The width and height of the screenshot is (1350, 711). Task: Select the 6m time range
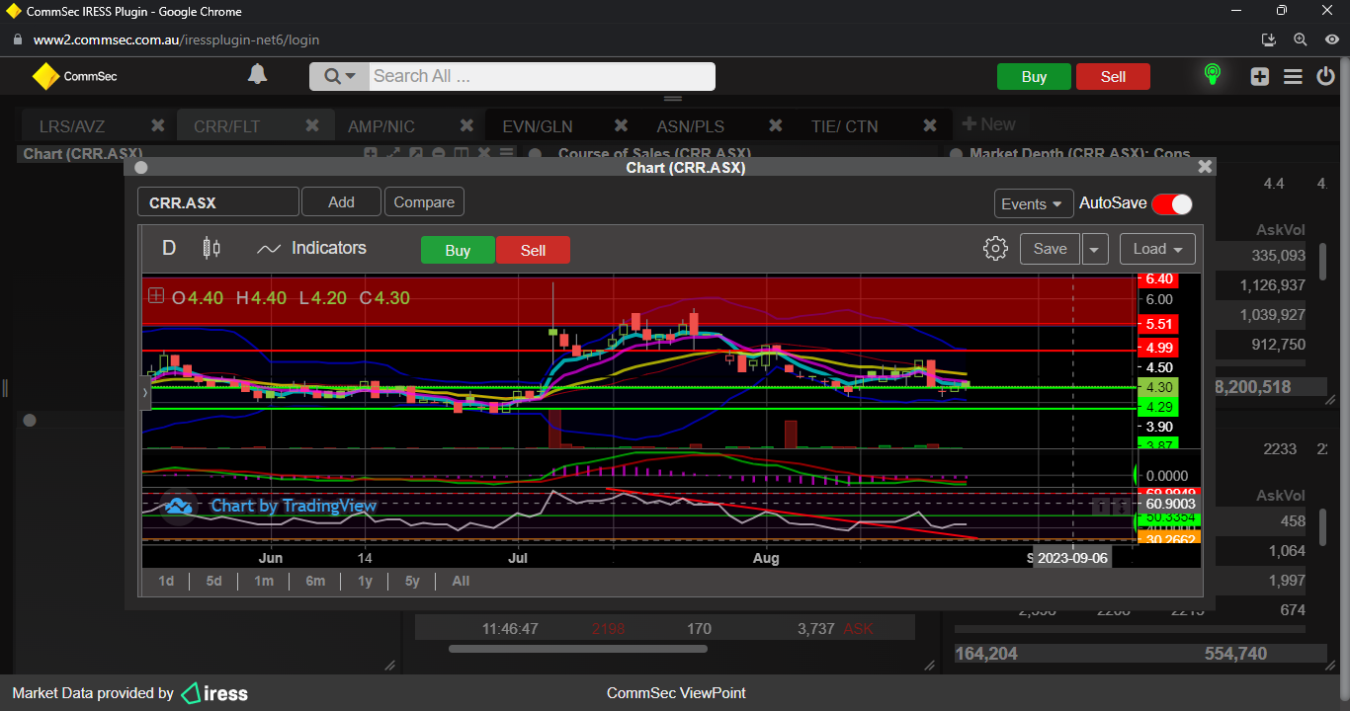click(x=315, y=581)
